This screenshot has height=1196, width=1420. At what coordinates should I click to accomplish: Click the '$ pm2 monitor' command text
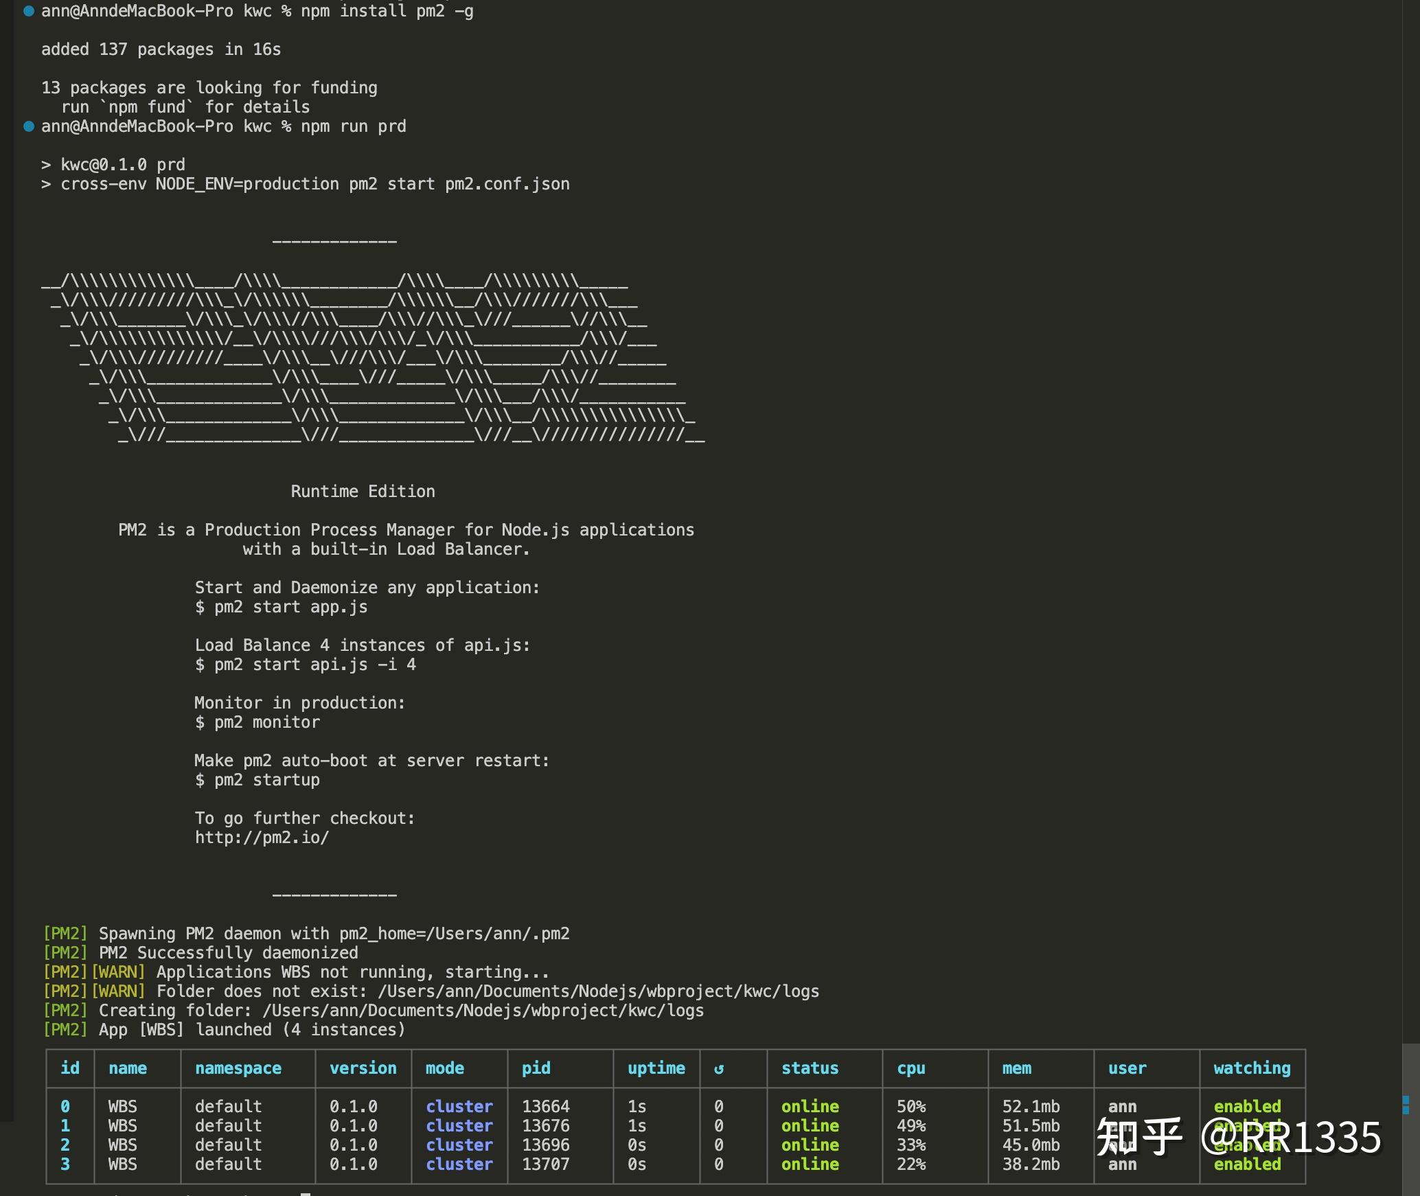pos(257,722)
